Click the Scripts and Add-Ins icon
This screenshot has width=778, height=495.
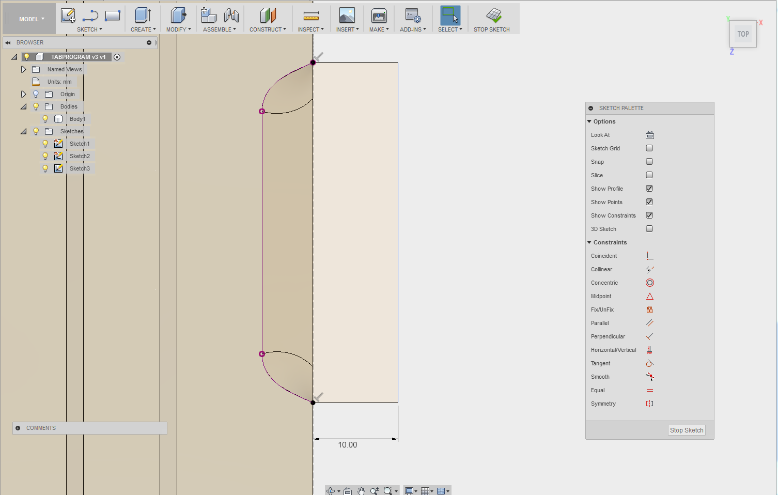click(413, 16)
